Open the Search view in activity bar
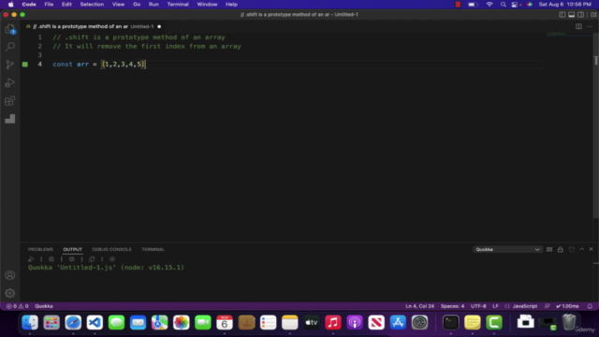 tap(10, 47)
